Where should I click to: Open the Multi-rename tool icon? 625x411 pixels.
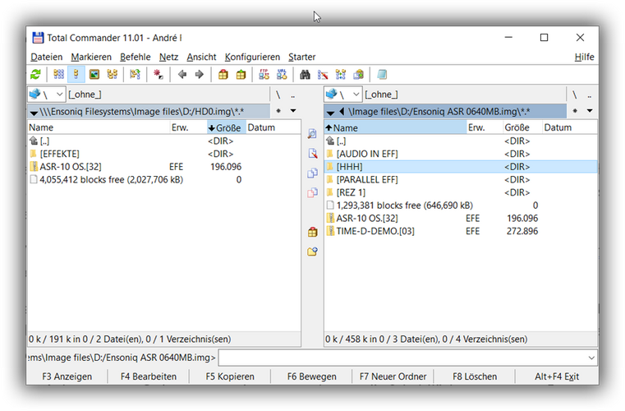point(323,74)
